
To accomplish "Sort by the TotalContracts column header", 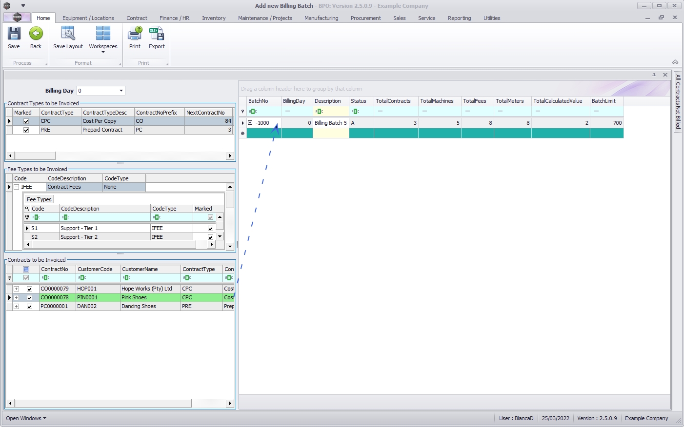I will (393, 101).
